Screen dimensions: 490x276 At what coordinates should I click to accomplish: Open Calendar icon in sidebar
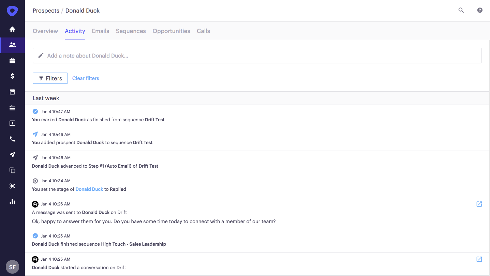[x=12, y=92]
